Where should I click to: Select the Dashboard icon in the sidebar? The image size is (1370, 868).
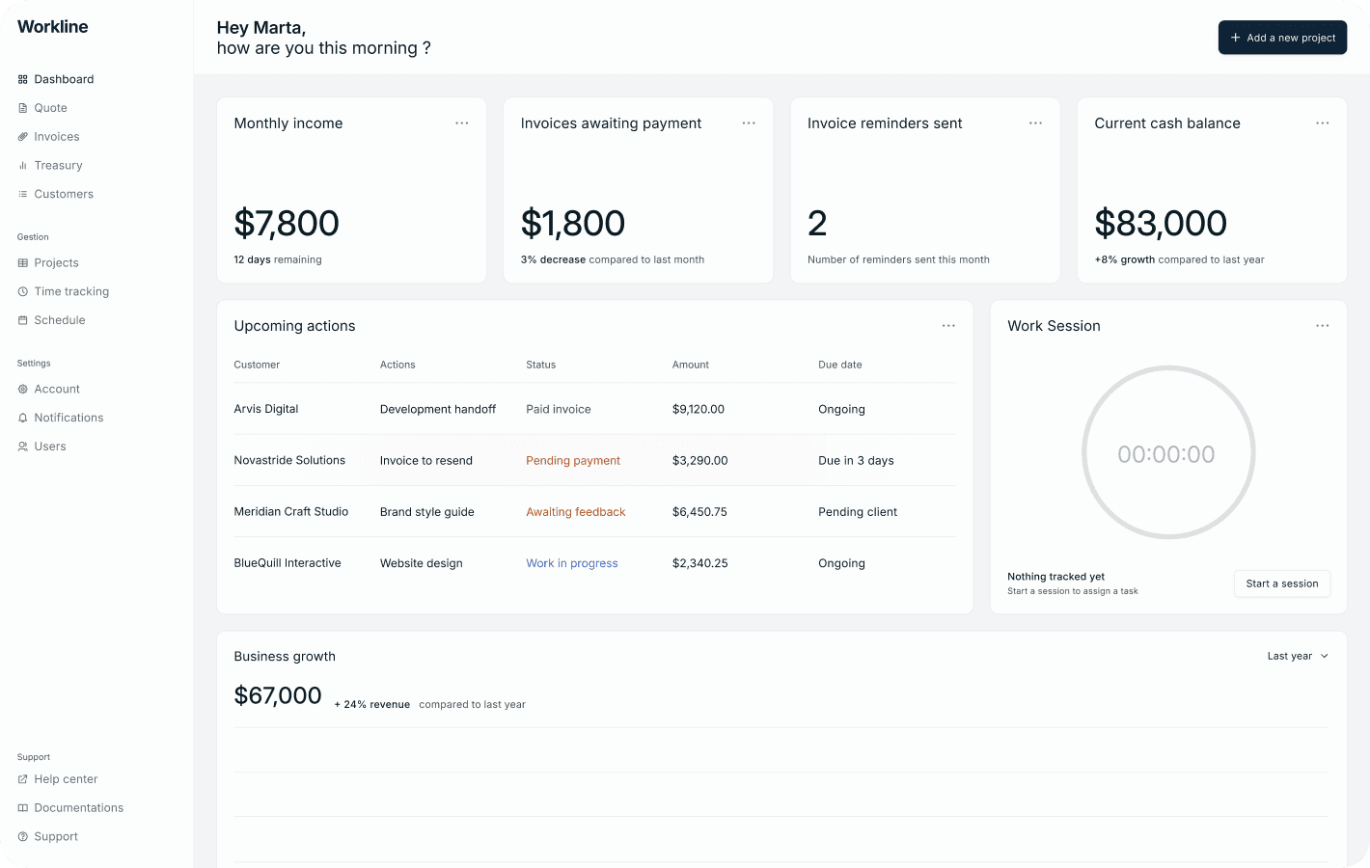click(22, 79)
